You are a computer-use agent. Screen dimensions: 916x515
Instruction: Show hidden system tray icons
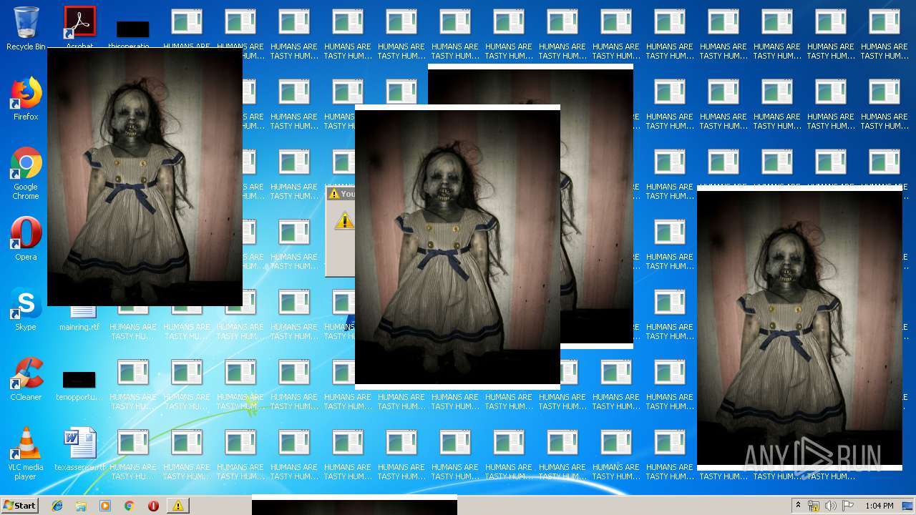pyautogui.click(x=798, y=506)
